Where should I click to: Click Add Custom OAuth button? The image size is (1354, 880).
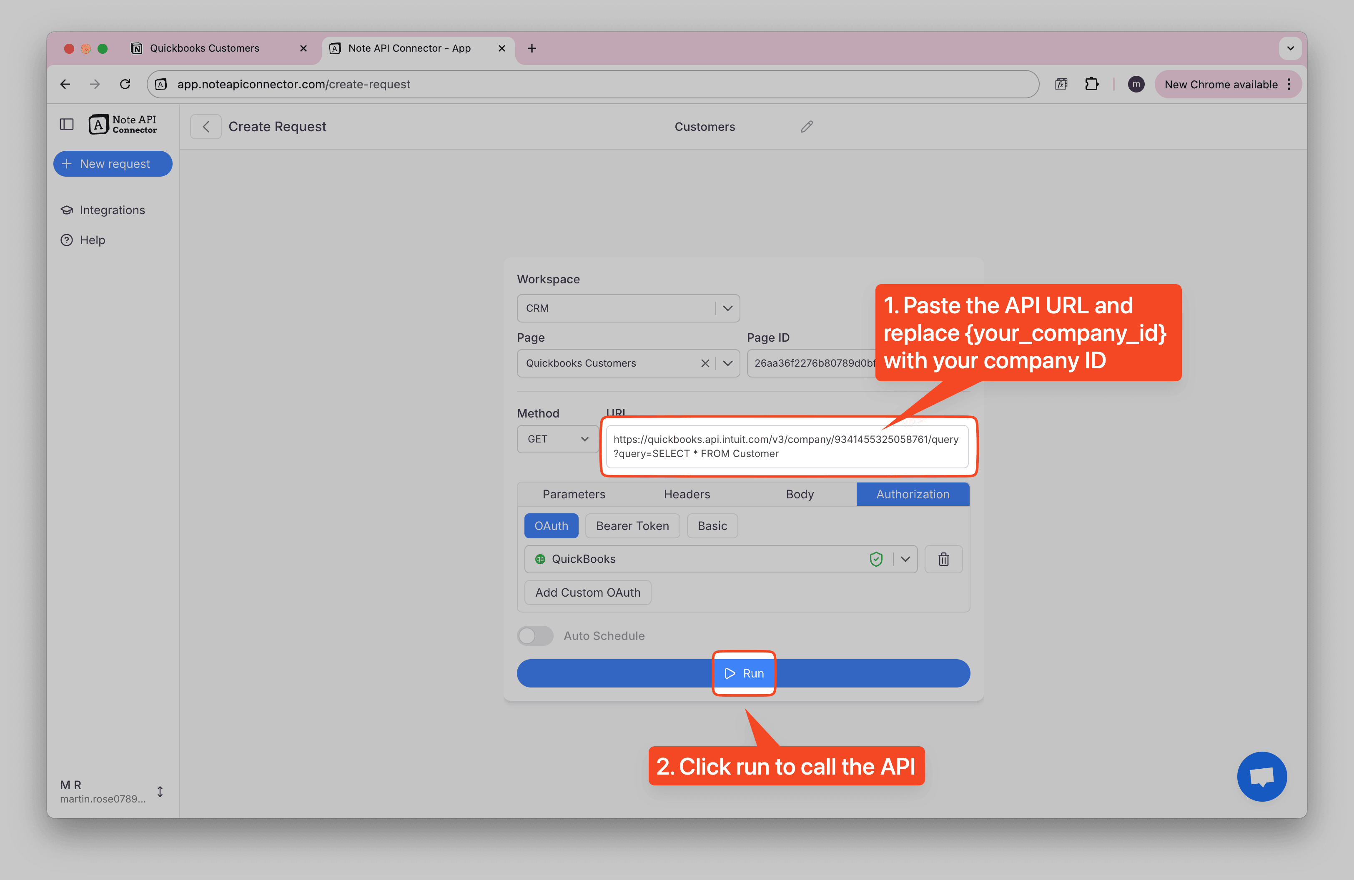(587, 592)
